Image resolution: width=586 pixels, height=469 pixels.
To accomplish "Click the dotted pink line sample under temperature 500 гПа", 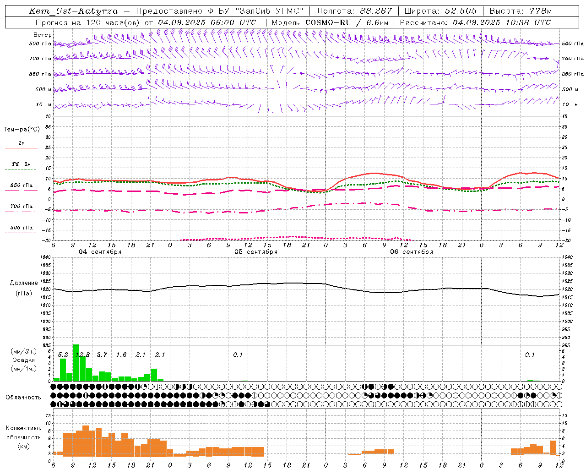I will tap(20, 233).
